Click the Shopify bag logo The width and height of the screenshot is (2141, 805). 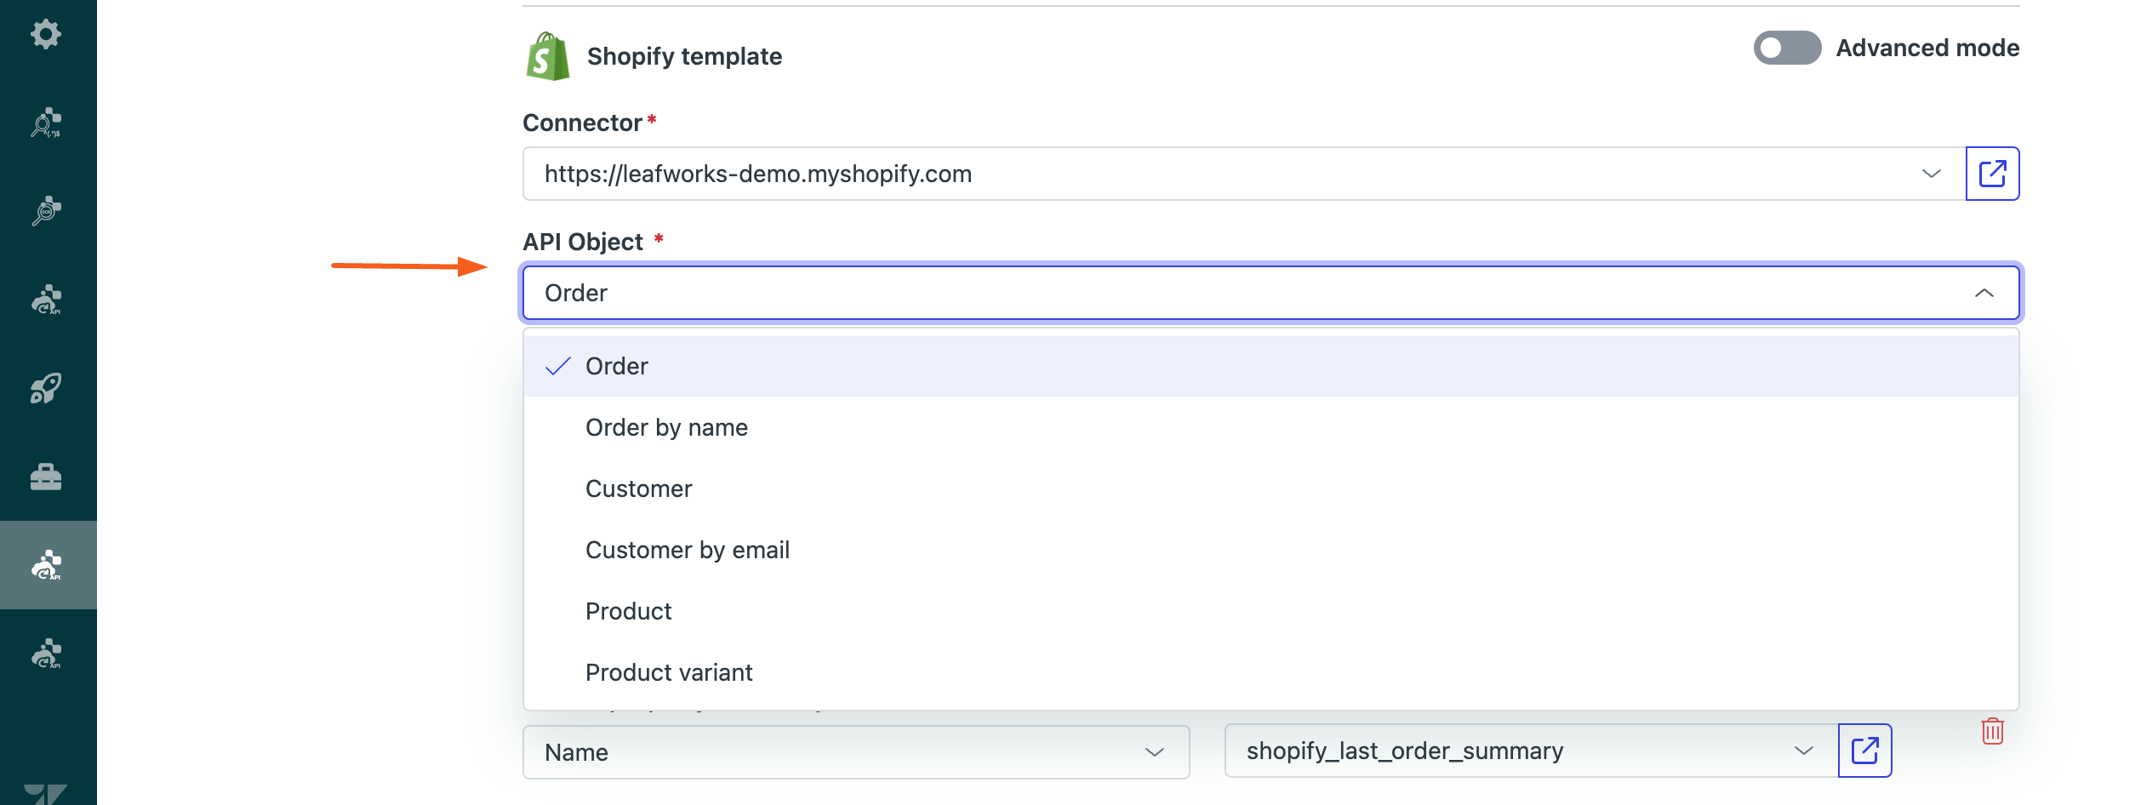[x=548, y=56]
